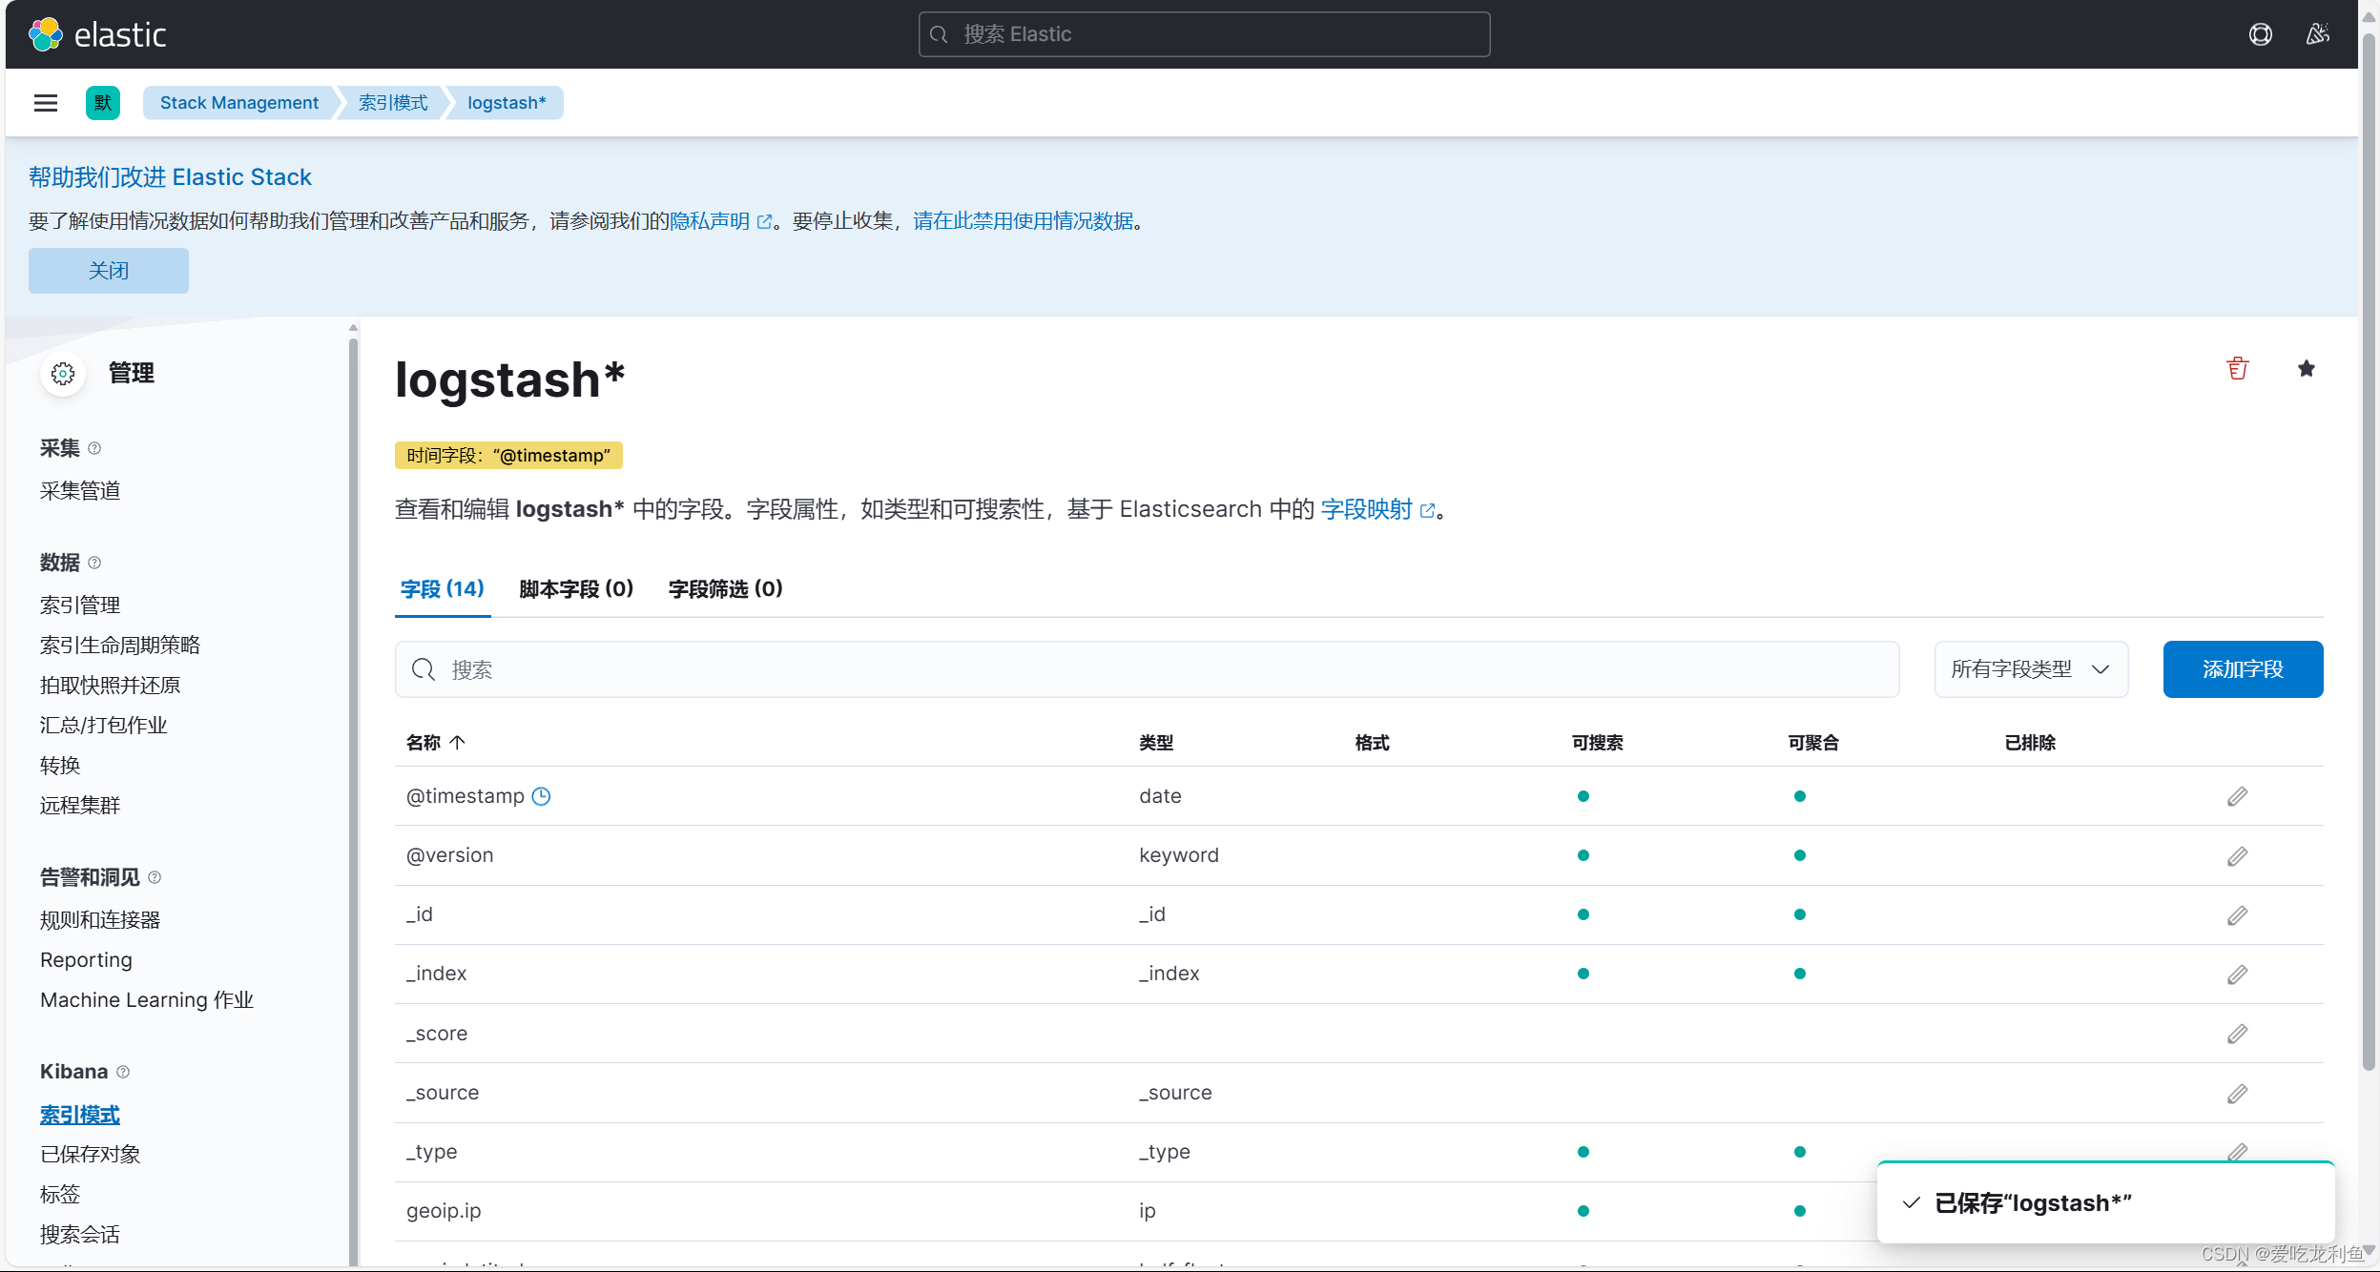The width and height of the screenshot is (2380, 1272).
Task: Focus the fields 搜索 input
Action: [x=1147, y=669]
